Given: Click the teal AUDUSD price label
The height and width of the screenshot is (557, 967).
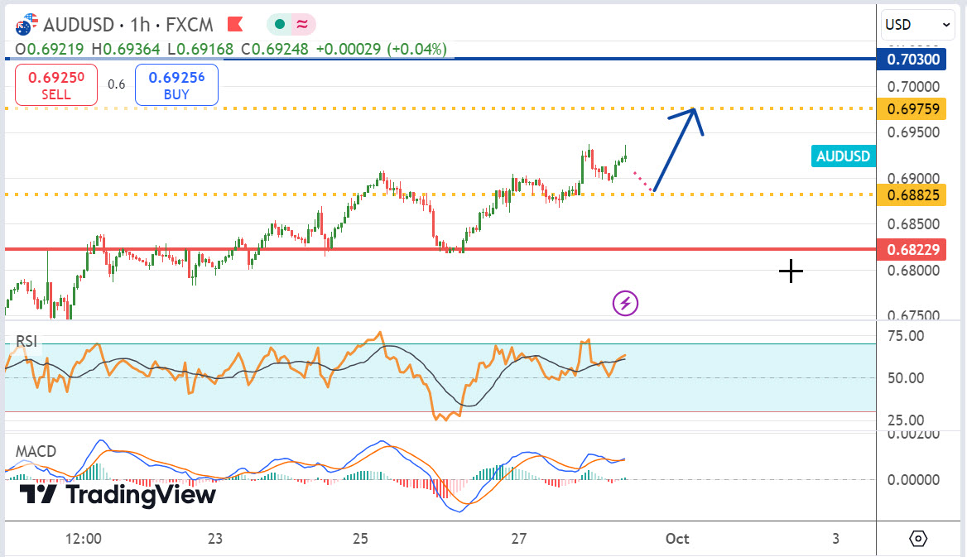Looking at the screenshot, I should (843, 156).
